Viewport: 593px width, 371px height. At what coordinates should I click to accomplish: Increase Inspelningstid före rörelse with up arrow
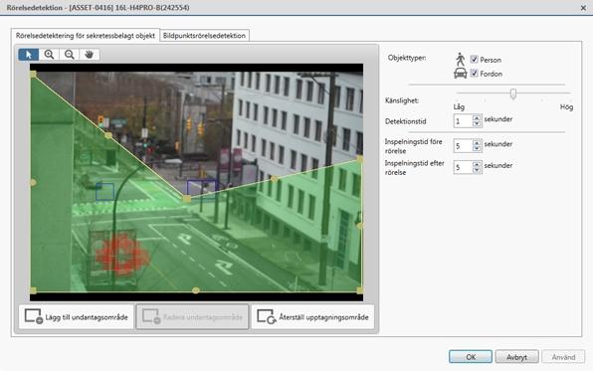[477, 143]
